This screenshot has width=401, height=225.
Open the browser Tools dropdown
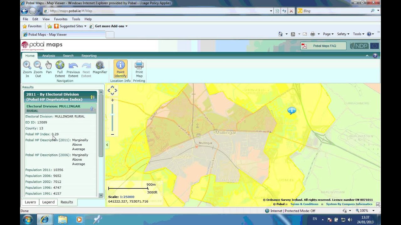click(358, 34)
